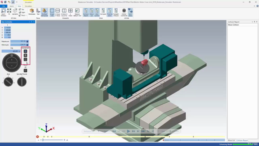Image resolution: width=259 pixels, height=146 pixels.
Task: Toggle the Maximum limit lock
Action: tap(28, 41)
